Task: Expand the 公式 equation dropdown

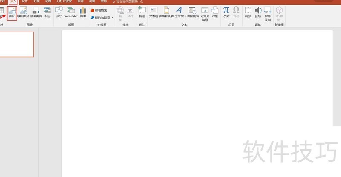Action: (226, 20)
